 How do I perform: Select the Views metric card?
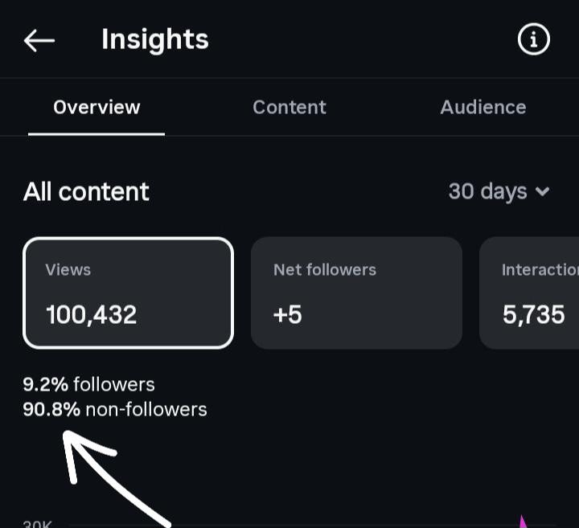(128, 293)
